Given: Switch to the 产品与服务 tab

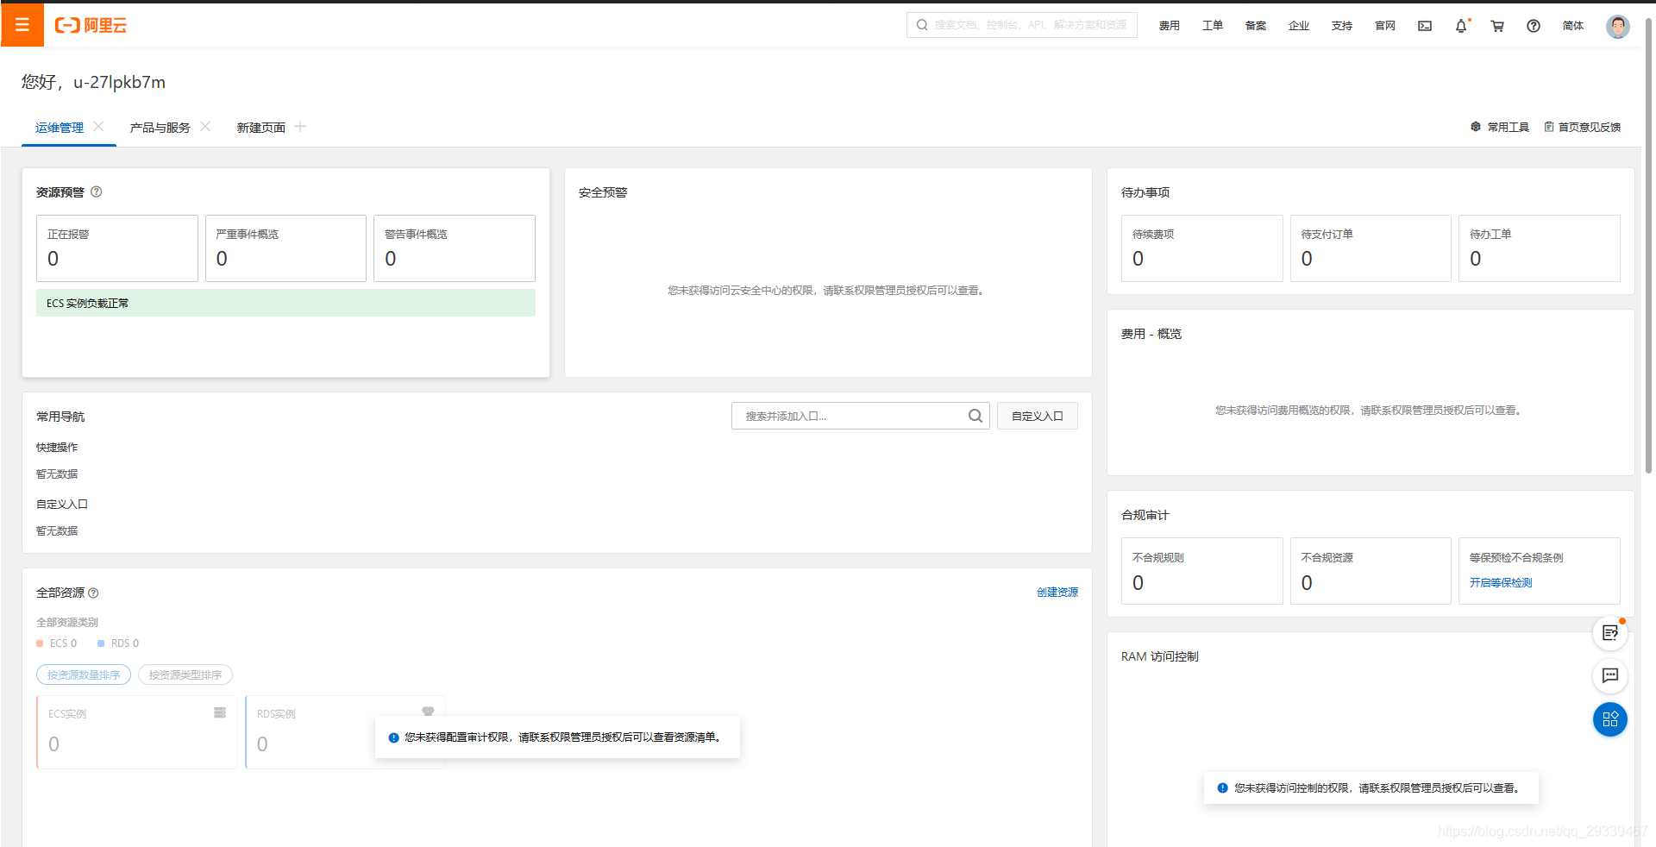Looking at the screenshot, I should (x=160, y=127).
